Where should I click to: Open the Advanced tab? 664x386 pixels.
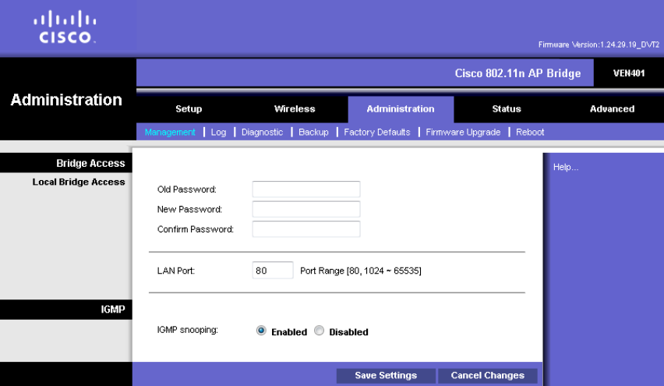(612, 109)
